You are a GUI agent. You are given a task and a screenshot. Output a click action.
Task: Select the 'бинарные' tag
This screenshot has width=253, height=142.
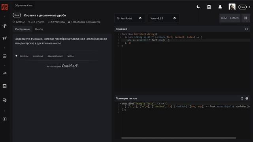coord(38,56)
